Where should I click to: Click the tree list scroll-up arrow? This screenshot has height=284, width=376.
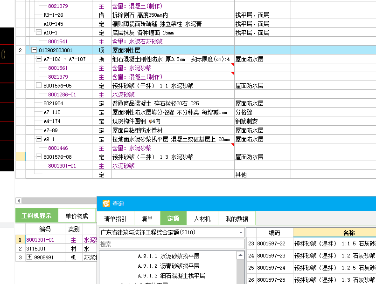tap(240, 255)
